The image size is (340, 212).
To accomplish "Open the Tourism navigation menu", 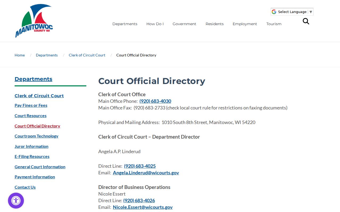I will coord(274,24).
